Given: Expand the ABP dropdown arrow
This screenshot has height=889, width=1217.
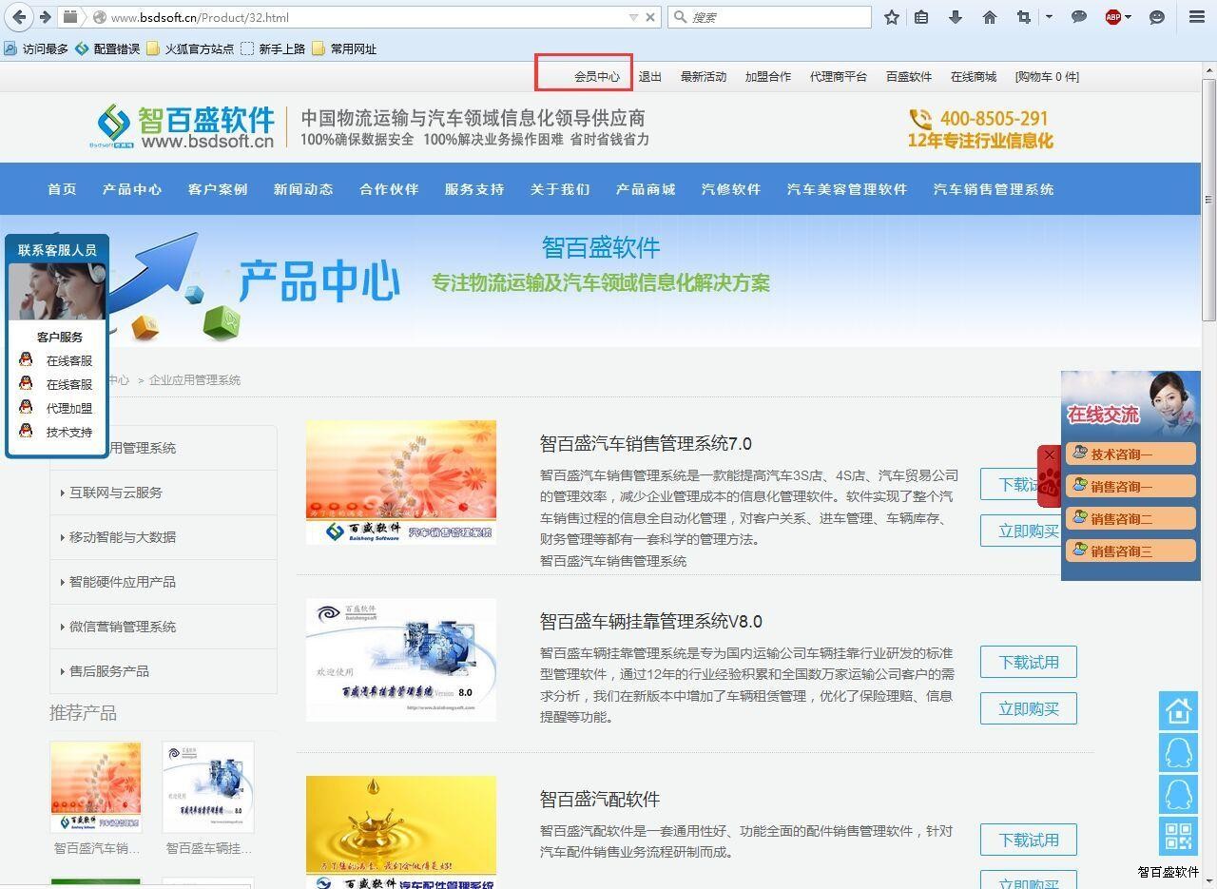Looking at the screenshot, I should (1129, 17).
